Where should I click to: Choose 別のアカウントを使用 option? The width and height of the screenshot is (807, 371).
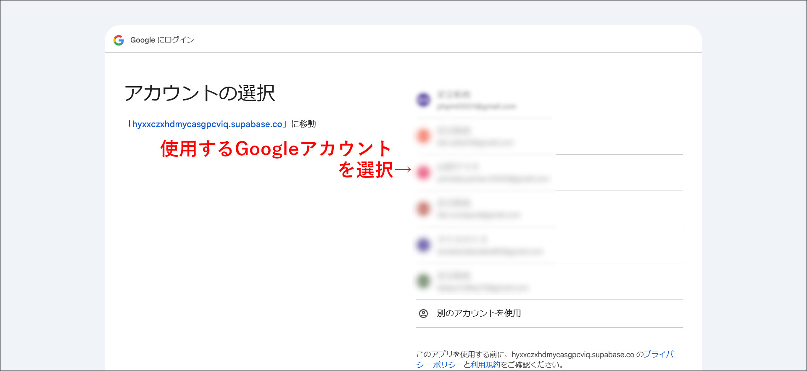479,313
